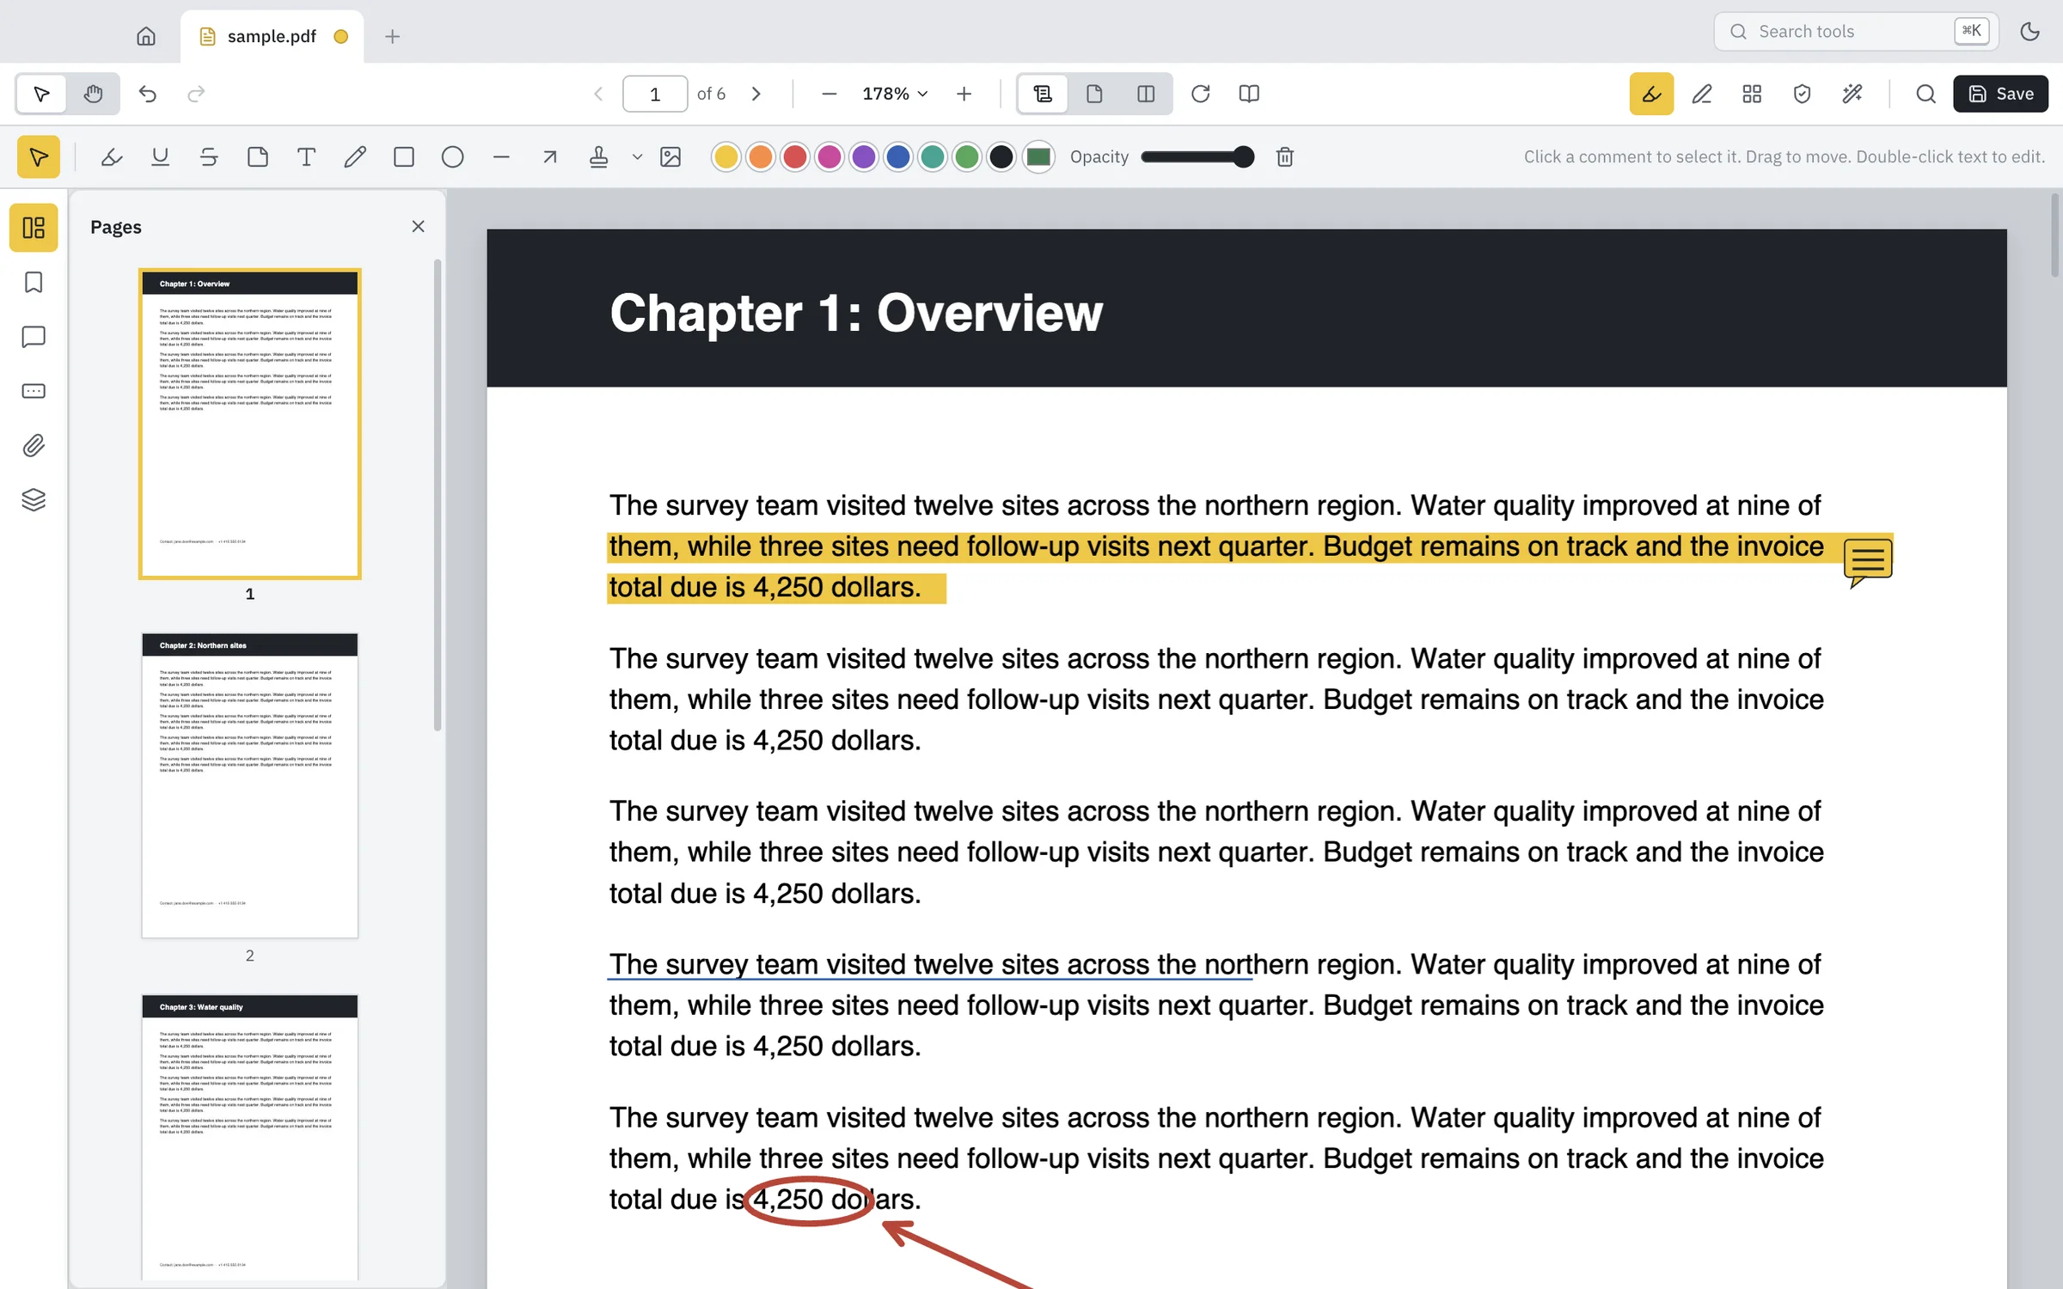Go to the home tab
This screenshot has height=1289, width=2063.
pyautogui.click(x=146, y=36)
